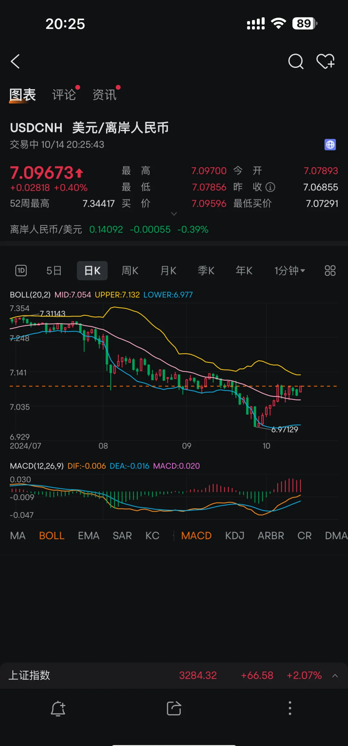The image size is (348, 746).
Task: Tap the 离岸人民币/美元 inverse quote row
Action: [109, 230]
